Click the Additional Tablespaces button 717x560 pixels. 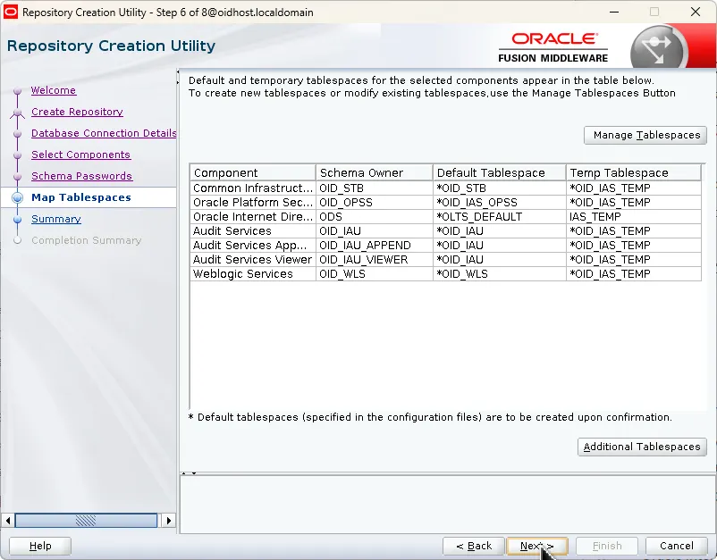pos(641,447)
